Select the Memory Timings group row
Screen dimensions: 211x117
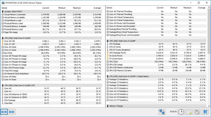(x=156, y=106)
